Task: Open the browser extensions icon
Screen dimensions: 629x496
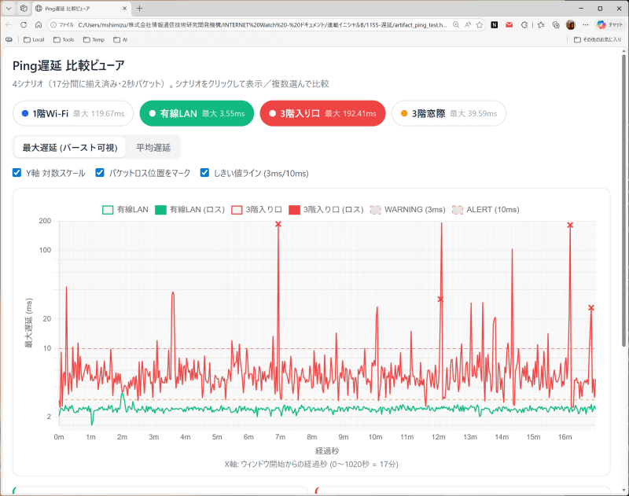Action: pyautogui.click(x=524, y=25)
